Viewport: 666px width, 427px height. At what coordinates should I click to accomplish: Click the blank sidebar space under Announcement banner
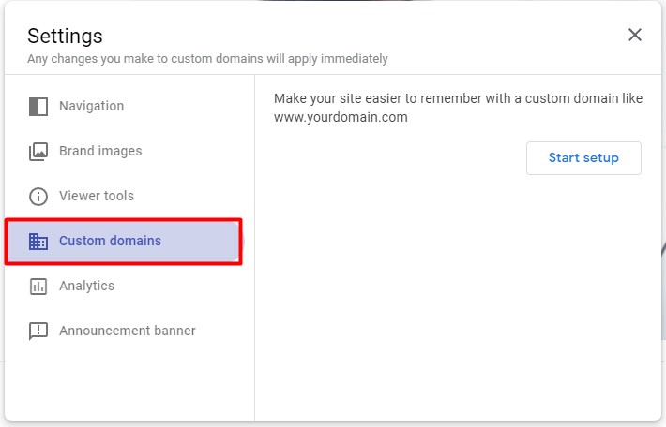pyautogui.click(x=129, y=384)
